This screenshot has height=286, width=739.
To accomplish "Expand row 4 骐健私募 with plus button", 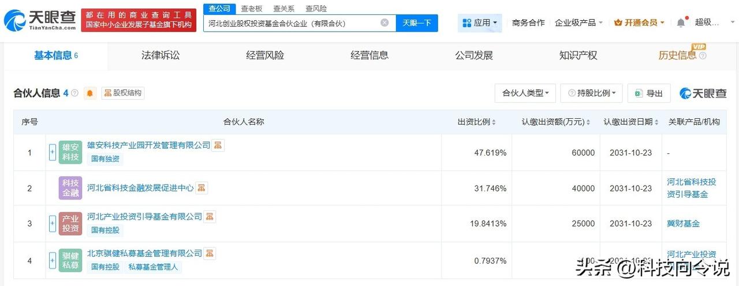I will click(x=53, y=261).
